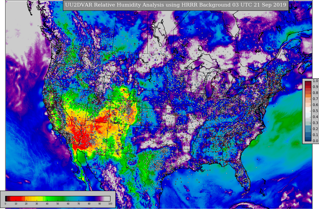Screen dimensions: 319x209
Task: Click tick label 100 on horizontal humidity colorbar
Action: coord(110,204)
